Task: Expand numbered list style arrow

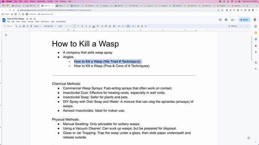Action: point(136,26)
